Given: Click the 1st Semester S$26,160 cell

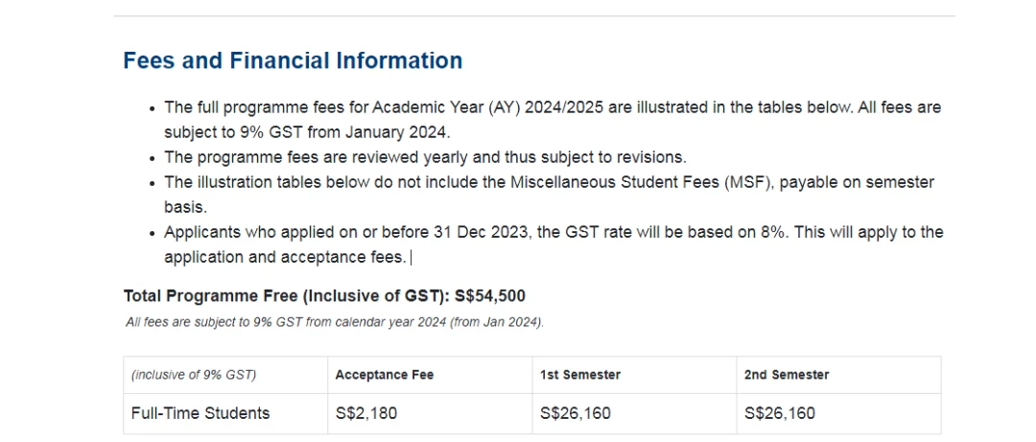Looking at the screenshot, I should (576, 413).
